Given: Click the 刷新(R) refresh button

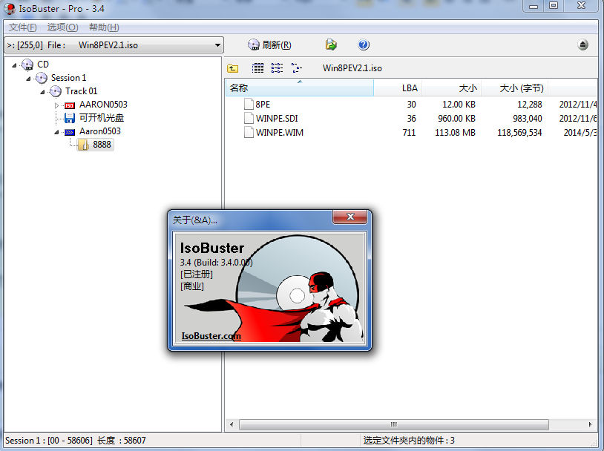Looking at the screenshot, I should [x=269, y=45].
